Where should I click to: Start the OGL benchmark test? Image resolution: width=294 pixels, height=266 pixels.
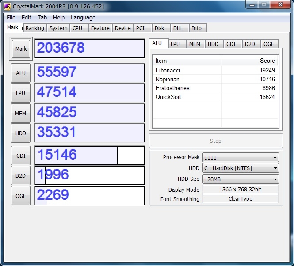[21, 196]
